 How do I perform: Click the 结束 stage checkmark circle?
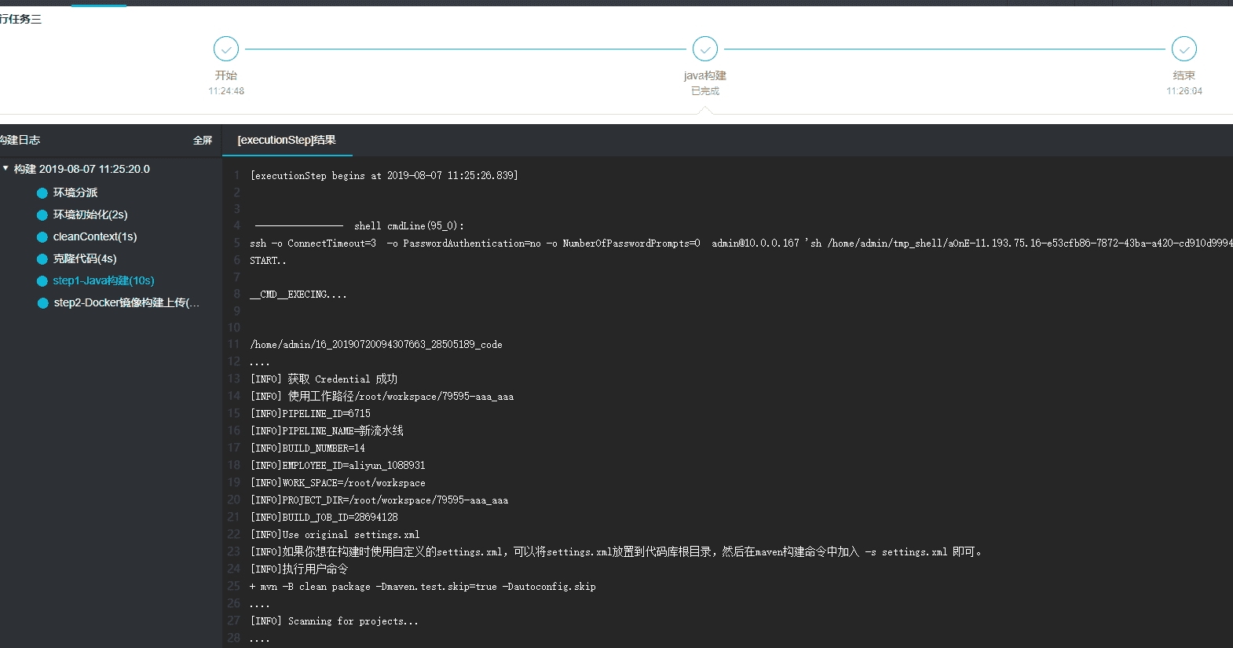[x=1184, y=49]
